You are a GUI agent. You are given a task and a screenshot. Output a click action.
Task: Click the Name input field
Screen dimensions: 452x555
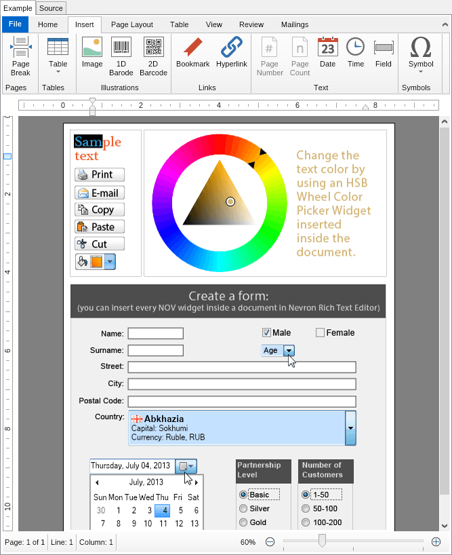155,333
